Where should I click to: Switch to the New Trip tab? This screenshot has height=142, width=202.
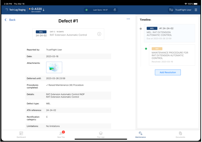coord(61,135)
